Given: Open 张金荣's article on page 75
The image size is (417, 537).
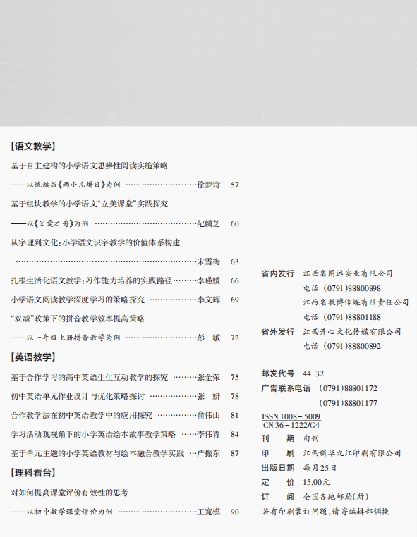Looking at the screenshot, I should tap(125, 378).
